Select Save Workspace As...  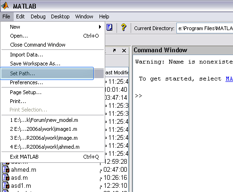coord(52,64)
